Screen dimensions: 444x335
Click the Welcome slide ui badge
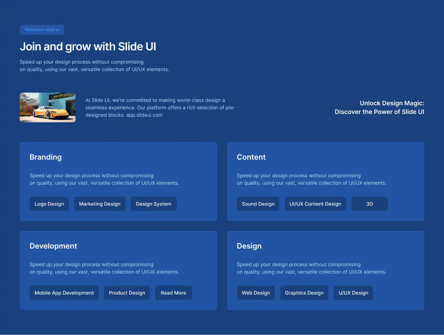42,30
